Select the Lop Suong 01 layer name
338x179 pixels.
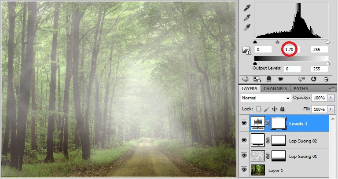pyautogui.click(x=303, y=157)
